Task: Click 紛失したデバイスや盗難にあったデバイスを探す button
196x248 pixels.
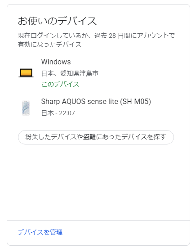Action: (96, 137)
